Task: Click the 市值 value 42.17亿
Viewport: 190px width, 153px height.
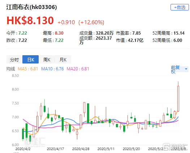Action: click(135, 40)
